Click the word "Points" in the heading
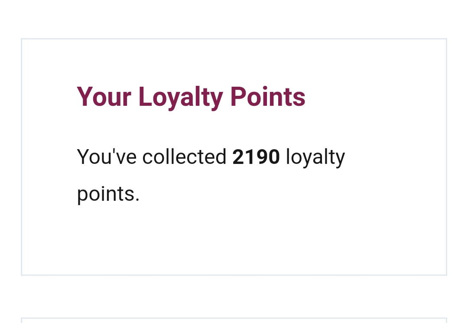This screenshot has width=468, height=323. (x=267, y=97)
